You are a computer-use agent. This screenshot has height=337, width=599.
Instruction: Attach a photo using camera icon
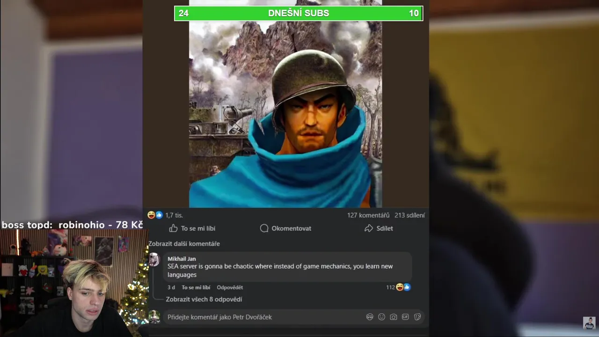point(394,317)
